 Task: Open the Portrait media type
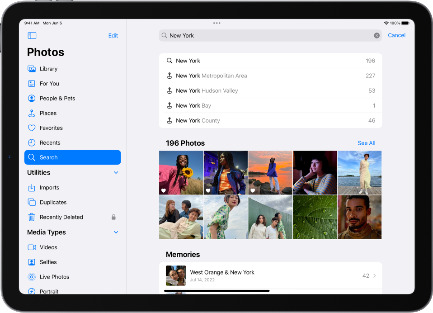pos(51,291)
